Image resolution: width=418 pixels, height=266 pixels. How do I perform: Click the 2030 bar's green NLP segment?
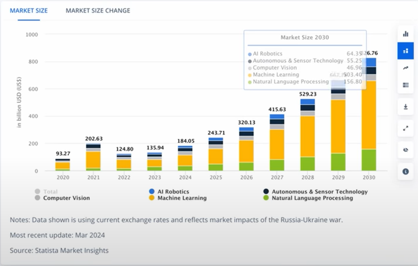click(x=369, y=160)
